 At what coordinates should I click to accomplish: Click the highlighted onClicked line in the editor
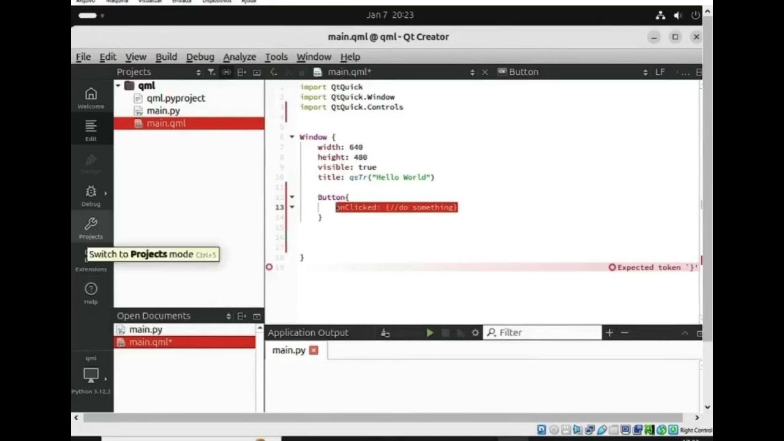pos(396,208)
